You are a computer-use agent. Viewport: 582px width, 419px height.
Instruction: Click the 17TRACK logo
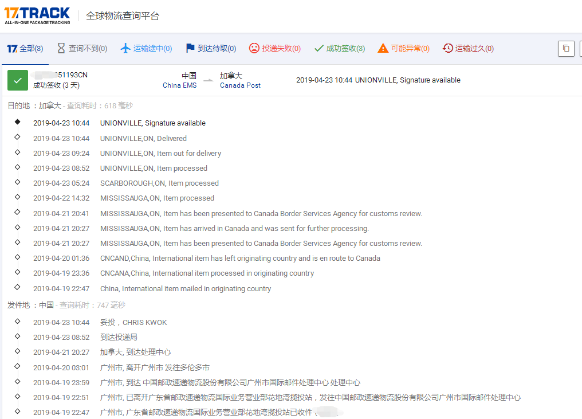click(37, 13)
